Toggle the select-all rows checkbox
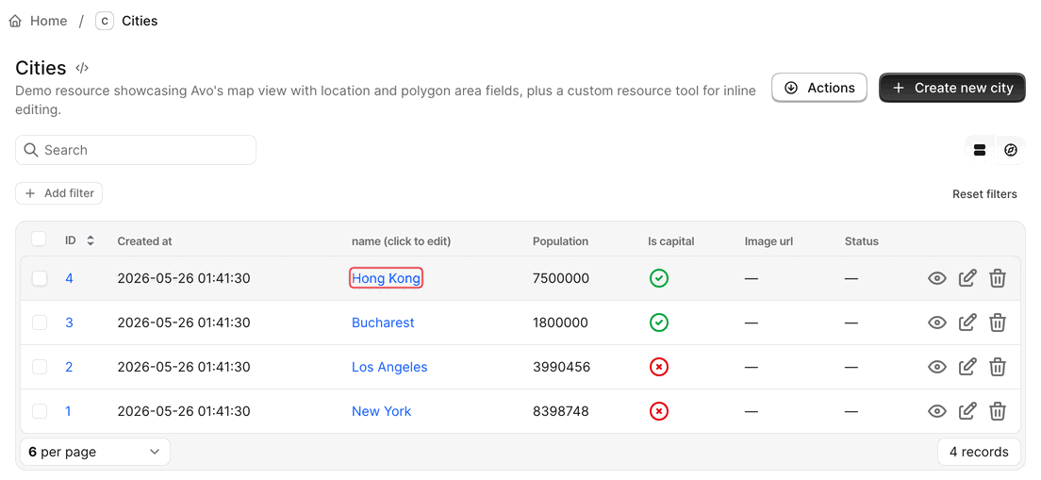The image size is (1041, 480). (x=40, y=239)
